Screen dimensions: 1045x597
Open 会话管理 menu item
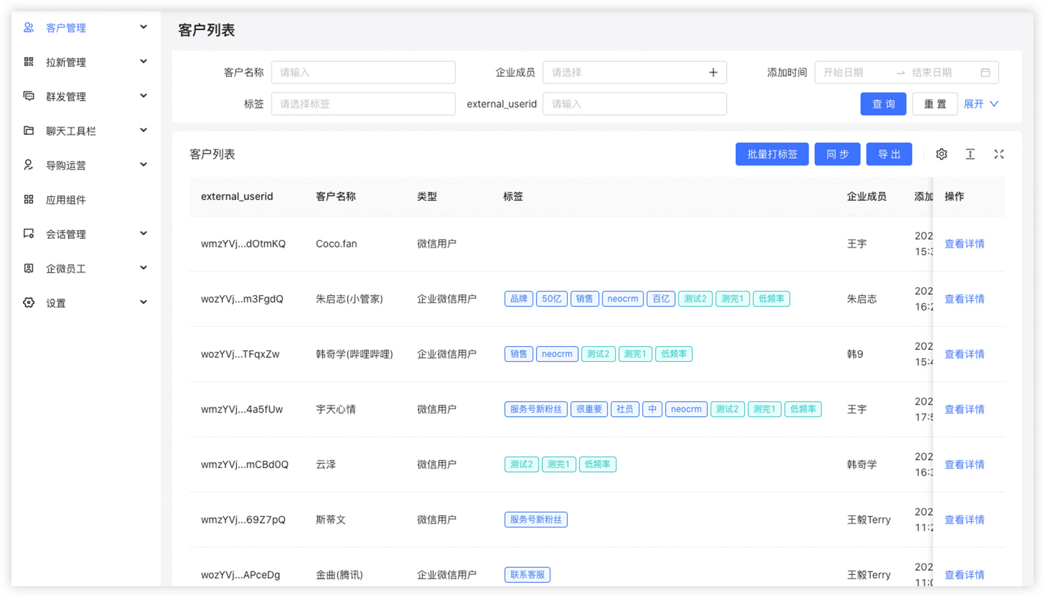click(x=86, y=234)
